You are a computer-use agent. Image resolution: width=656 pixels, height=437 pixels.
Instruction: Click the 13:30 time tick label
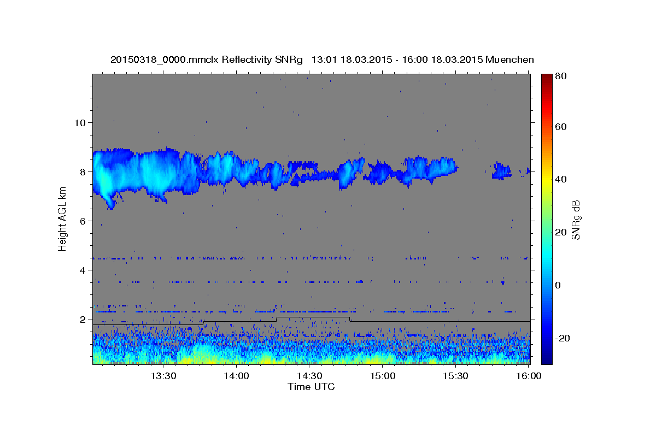coord(163,376)
